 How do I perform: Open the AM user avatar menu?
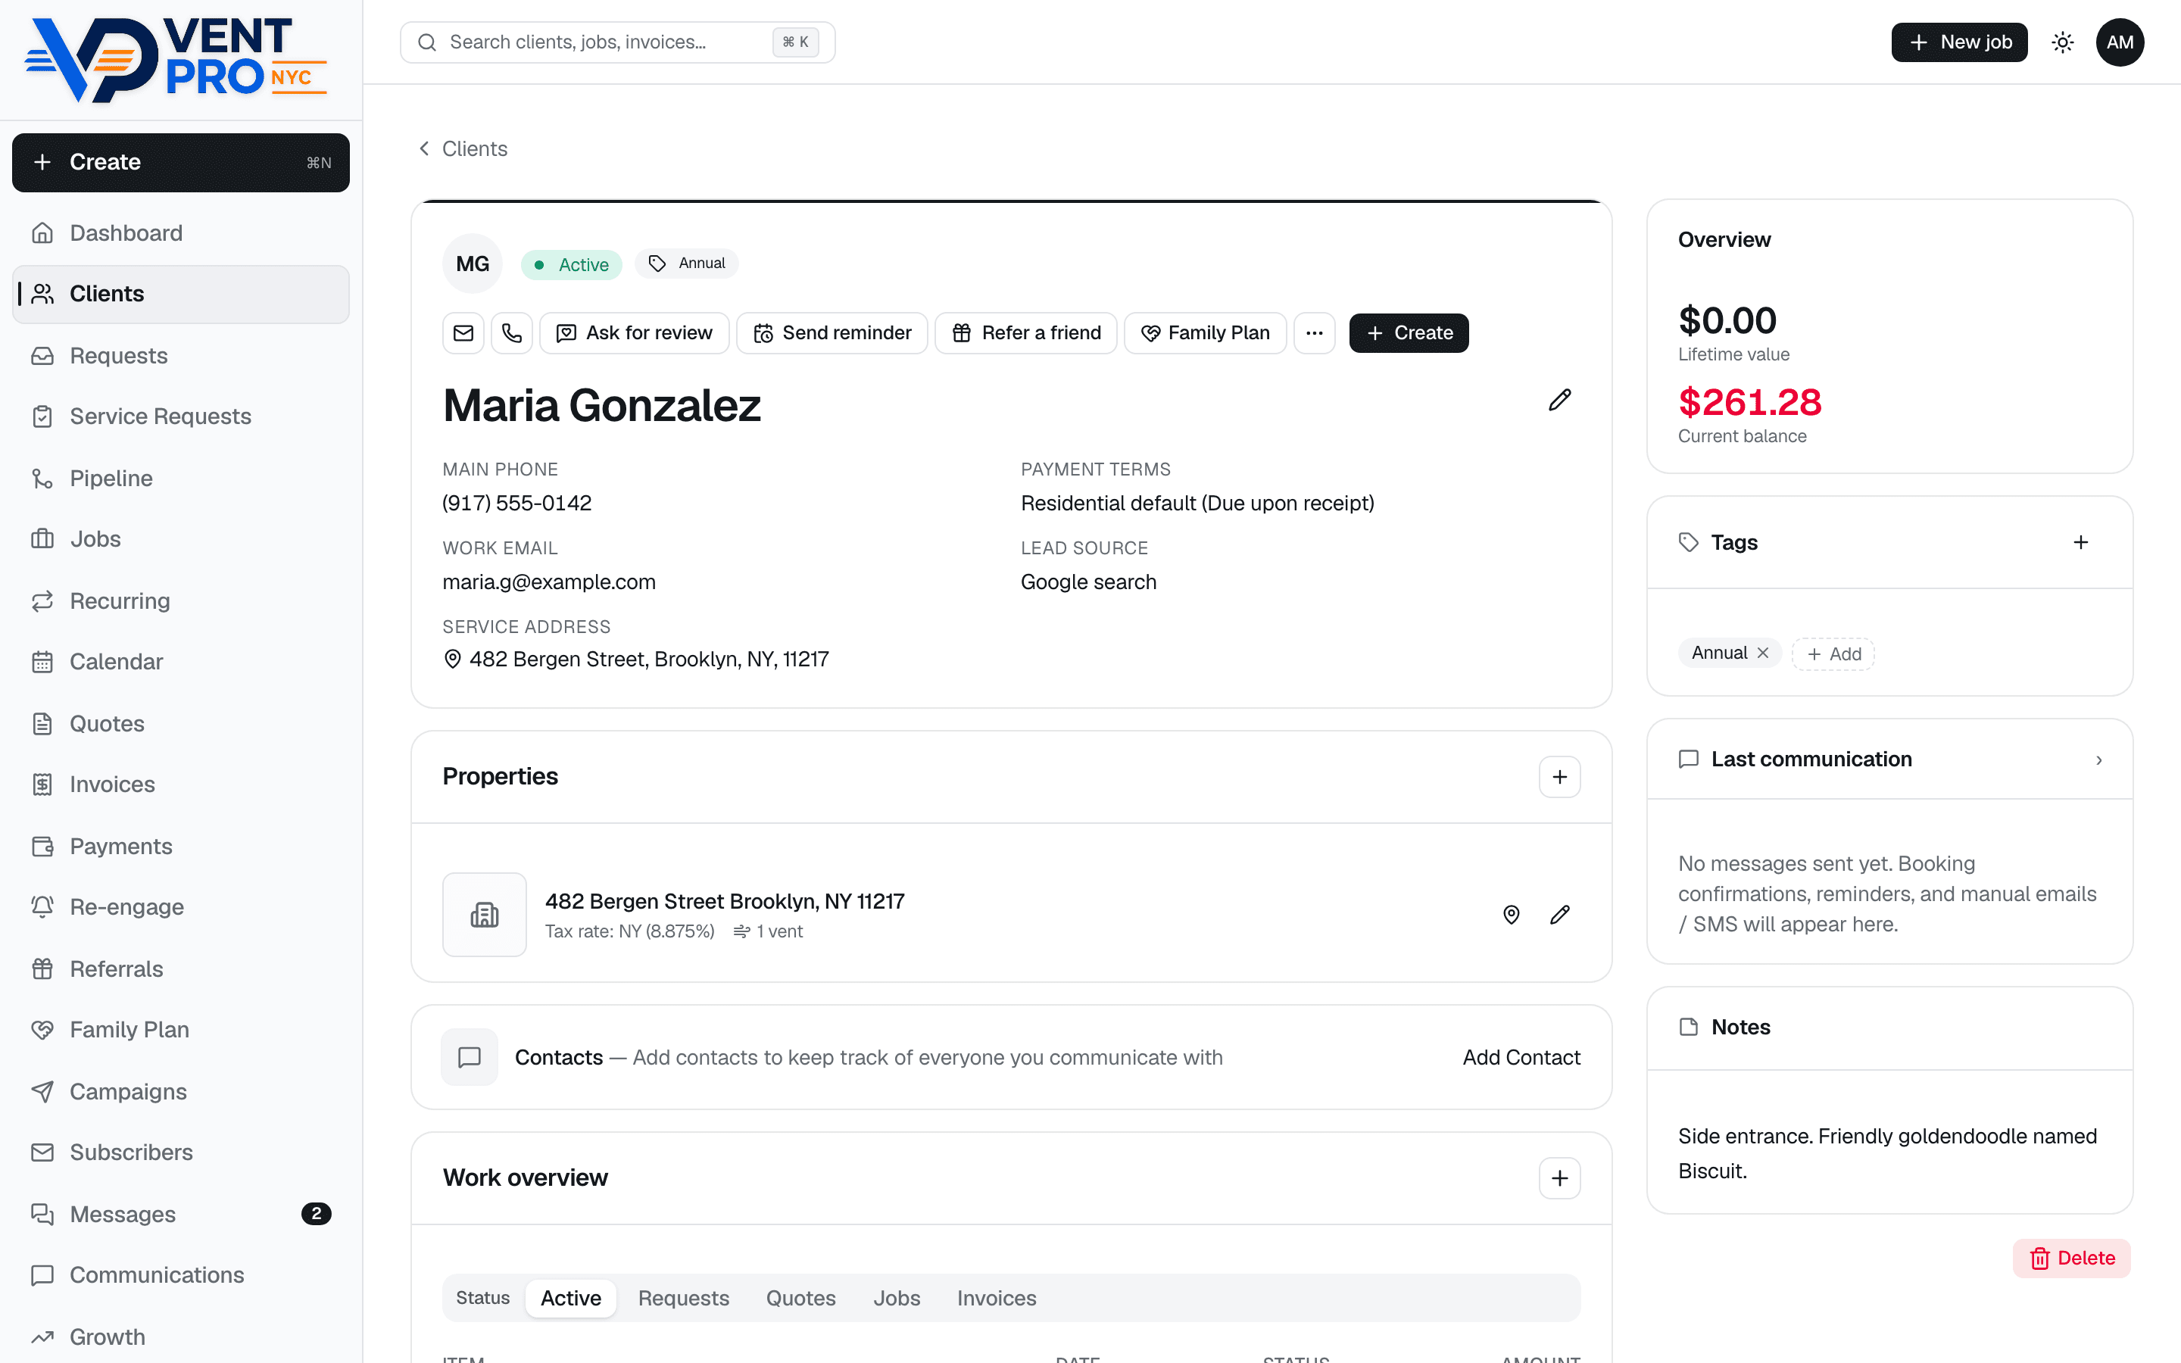coord(2120,42)
